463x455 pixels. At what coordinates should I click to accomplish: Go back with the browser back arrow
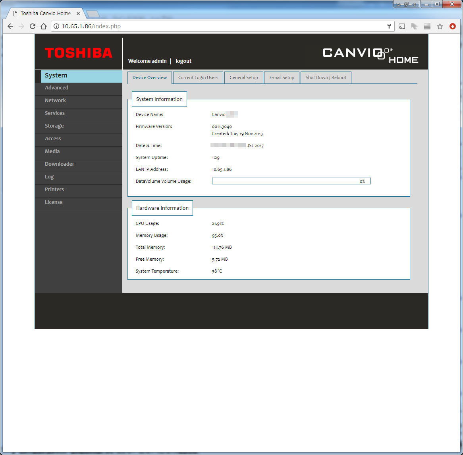10,26
